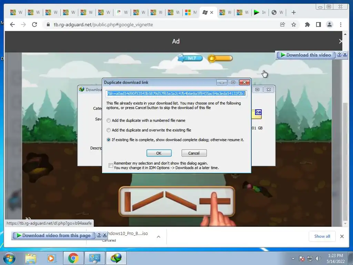Click the ad game's wooden sticks puzzle panel
353x265 pixels.
coord(177,202)
